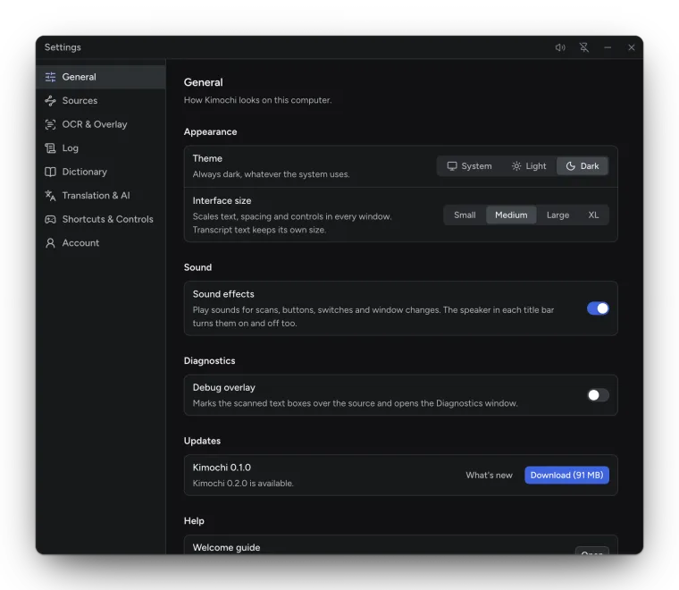The height and width of the screenshot is (590, 679).
Task: Click the 'Kimochi 0.1.0' version text
Action: (x=222, y=468)
